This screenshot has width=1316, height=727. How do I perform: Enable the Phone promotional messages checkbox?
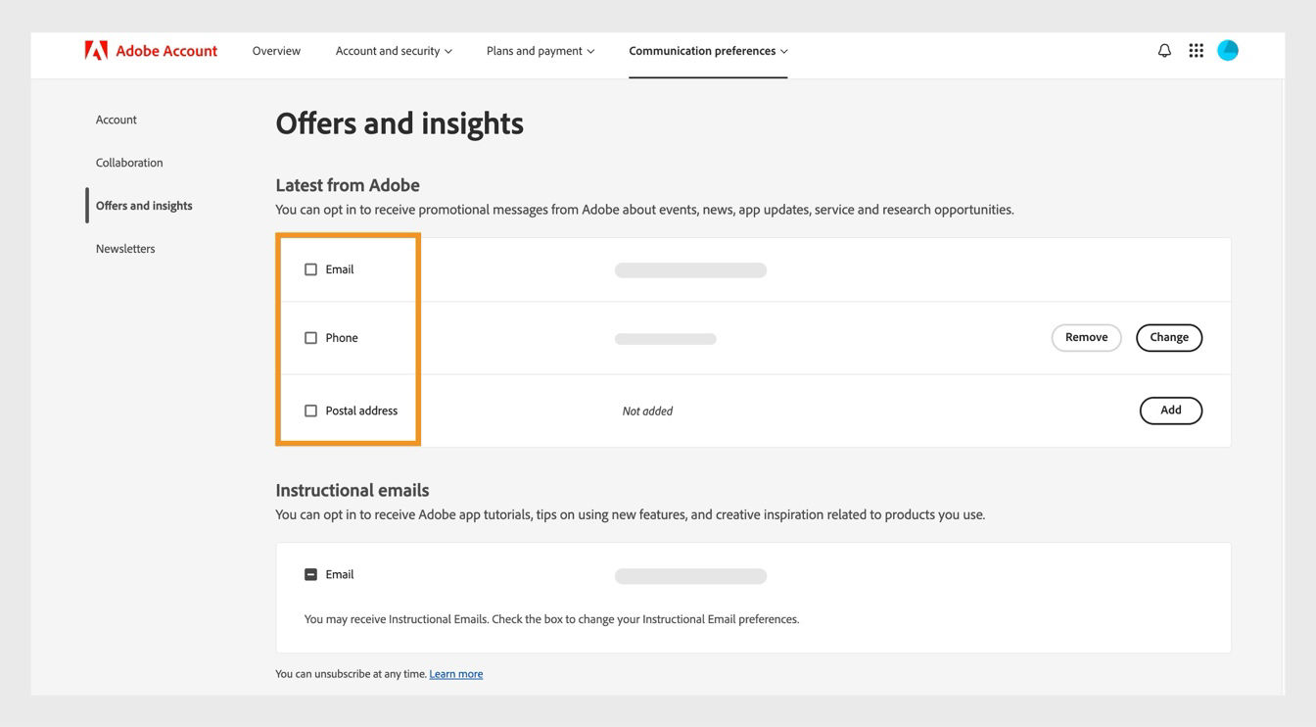[310, 337]
